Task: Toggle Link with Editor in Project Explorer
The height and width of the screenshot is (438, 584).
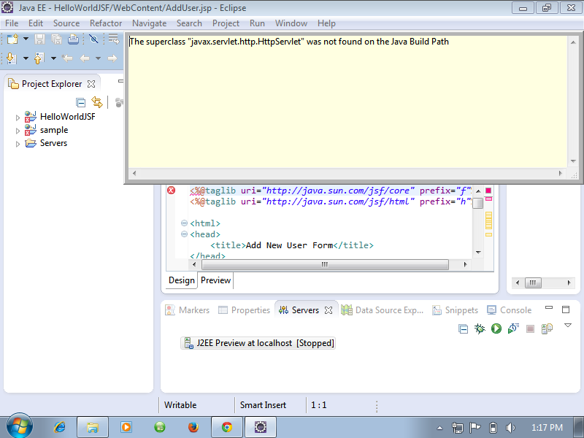Action: [x=97, y=102]
